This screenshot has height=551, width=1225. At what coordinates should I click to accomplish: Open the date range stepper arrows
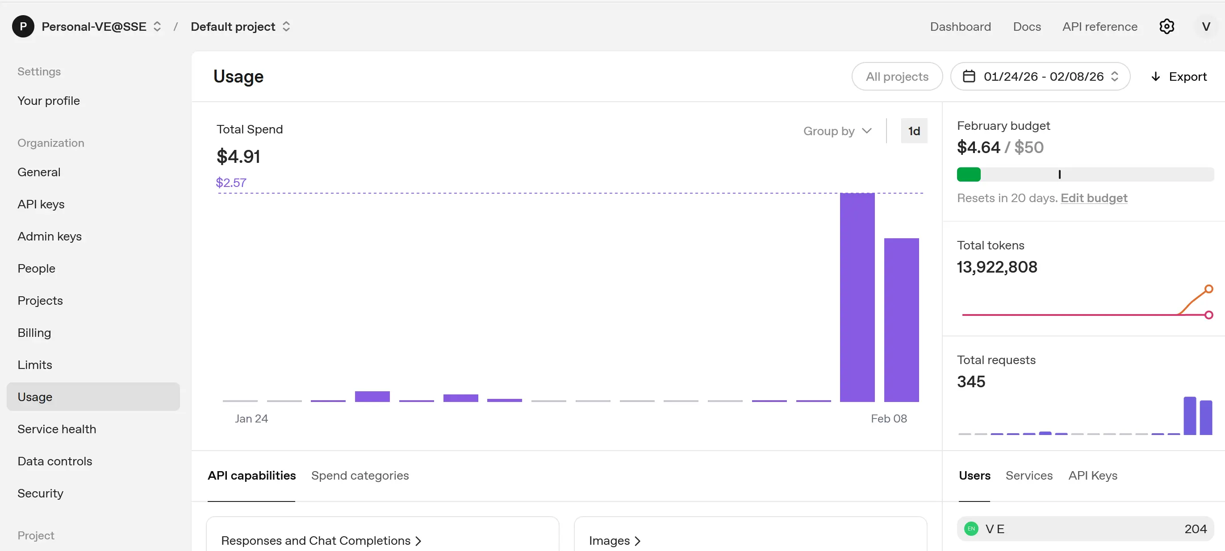1114,76
